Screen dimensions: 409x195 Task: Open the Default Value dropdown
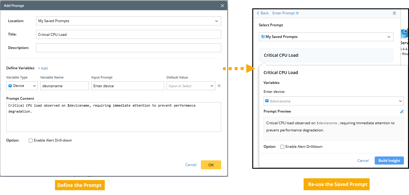[x=212, y=86]
